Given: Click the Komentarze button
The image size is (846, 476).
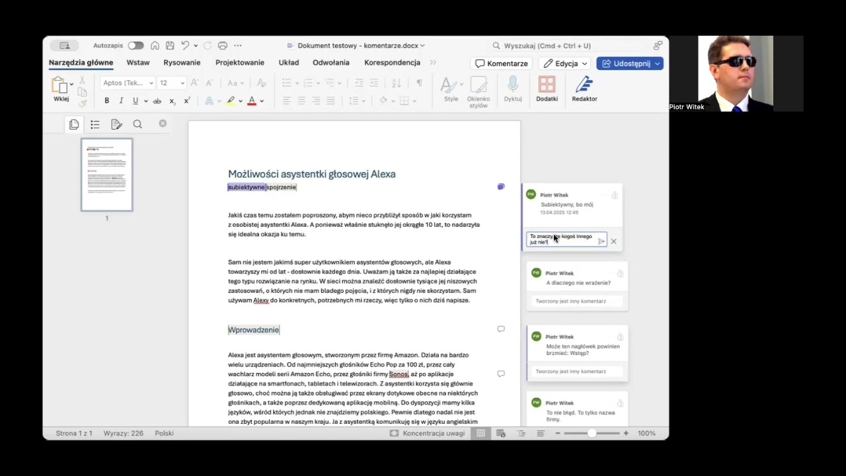Looking at the screenshot, I should tap(502, 63).
